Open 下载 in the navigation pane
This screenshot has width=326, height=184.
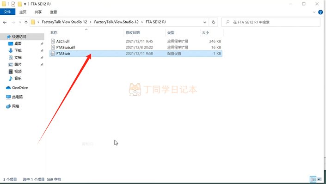pyautogui.click(x=18, y=50)
